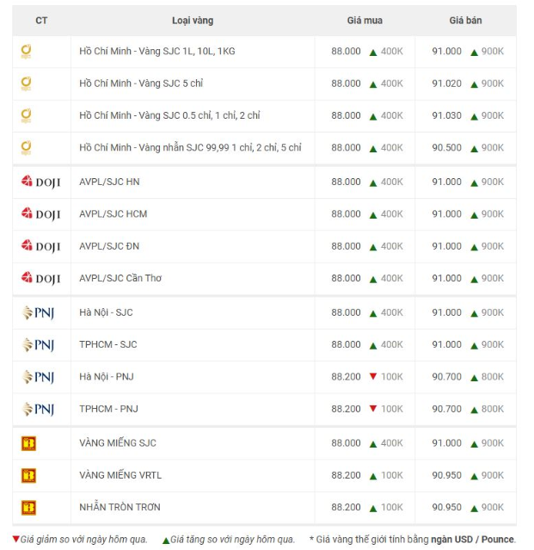Click 91.000 sell price in AVPL/SJC HN row
Image resolution: width=534 pixels, height=550 pixels.
447,182
